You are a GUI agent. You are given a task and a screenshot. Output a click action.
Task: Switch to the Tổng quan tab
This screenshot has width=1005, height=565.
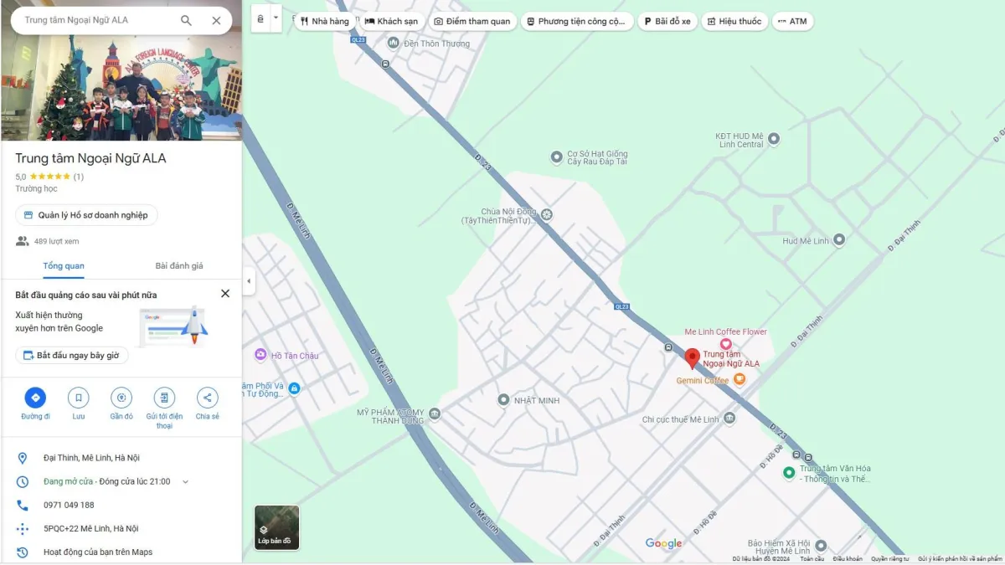(64, 266)
